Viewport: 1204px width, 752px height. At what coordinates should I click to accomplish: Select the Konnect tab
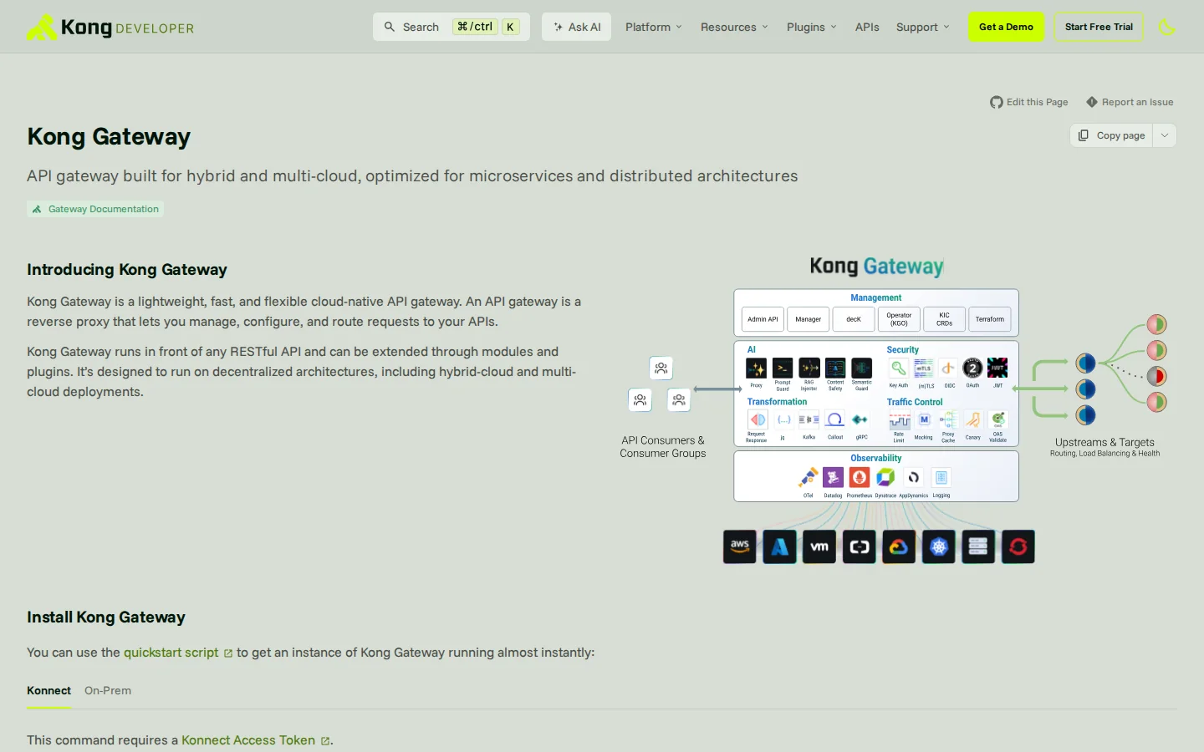point(48,690)
